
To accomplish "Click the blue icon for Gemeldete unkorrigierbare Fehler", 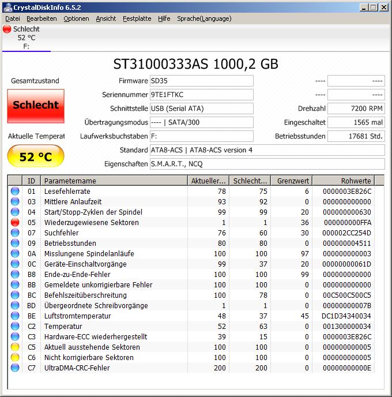I will [x=15, y=284].
